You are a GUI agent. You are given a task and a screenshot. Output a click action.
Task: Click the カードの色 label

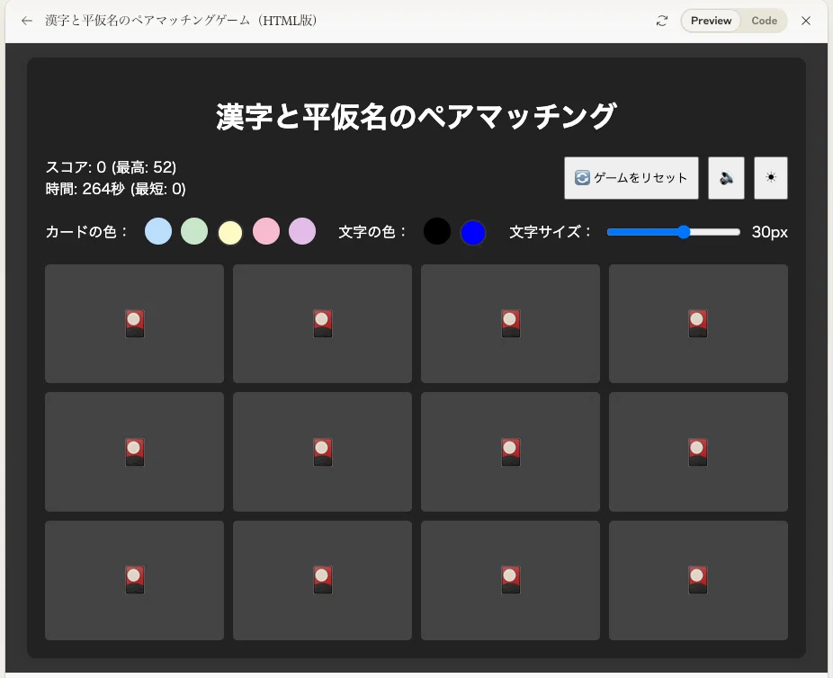[x=86, y=232]
